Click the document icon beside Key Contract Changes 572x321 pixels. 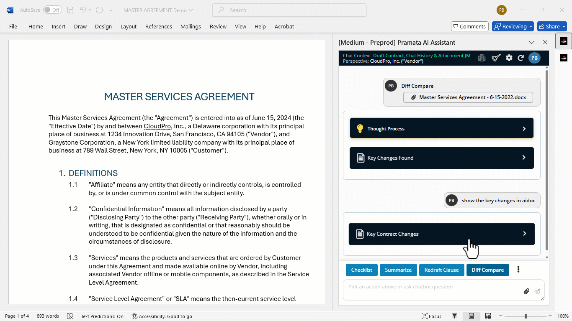[x=359, y=234]
